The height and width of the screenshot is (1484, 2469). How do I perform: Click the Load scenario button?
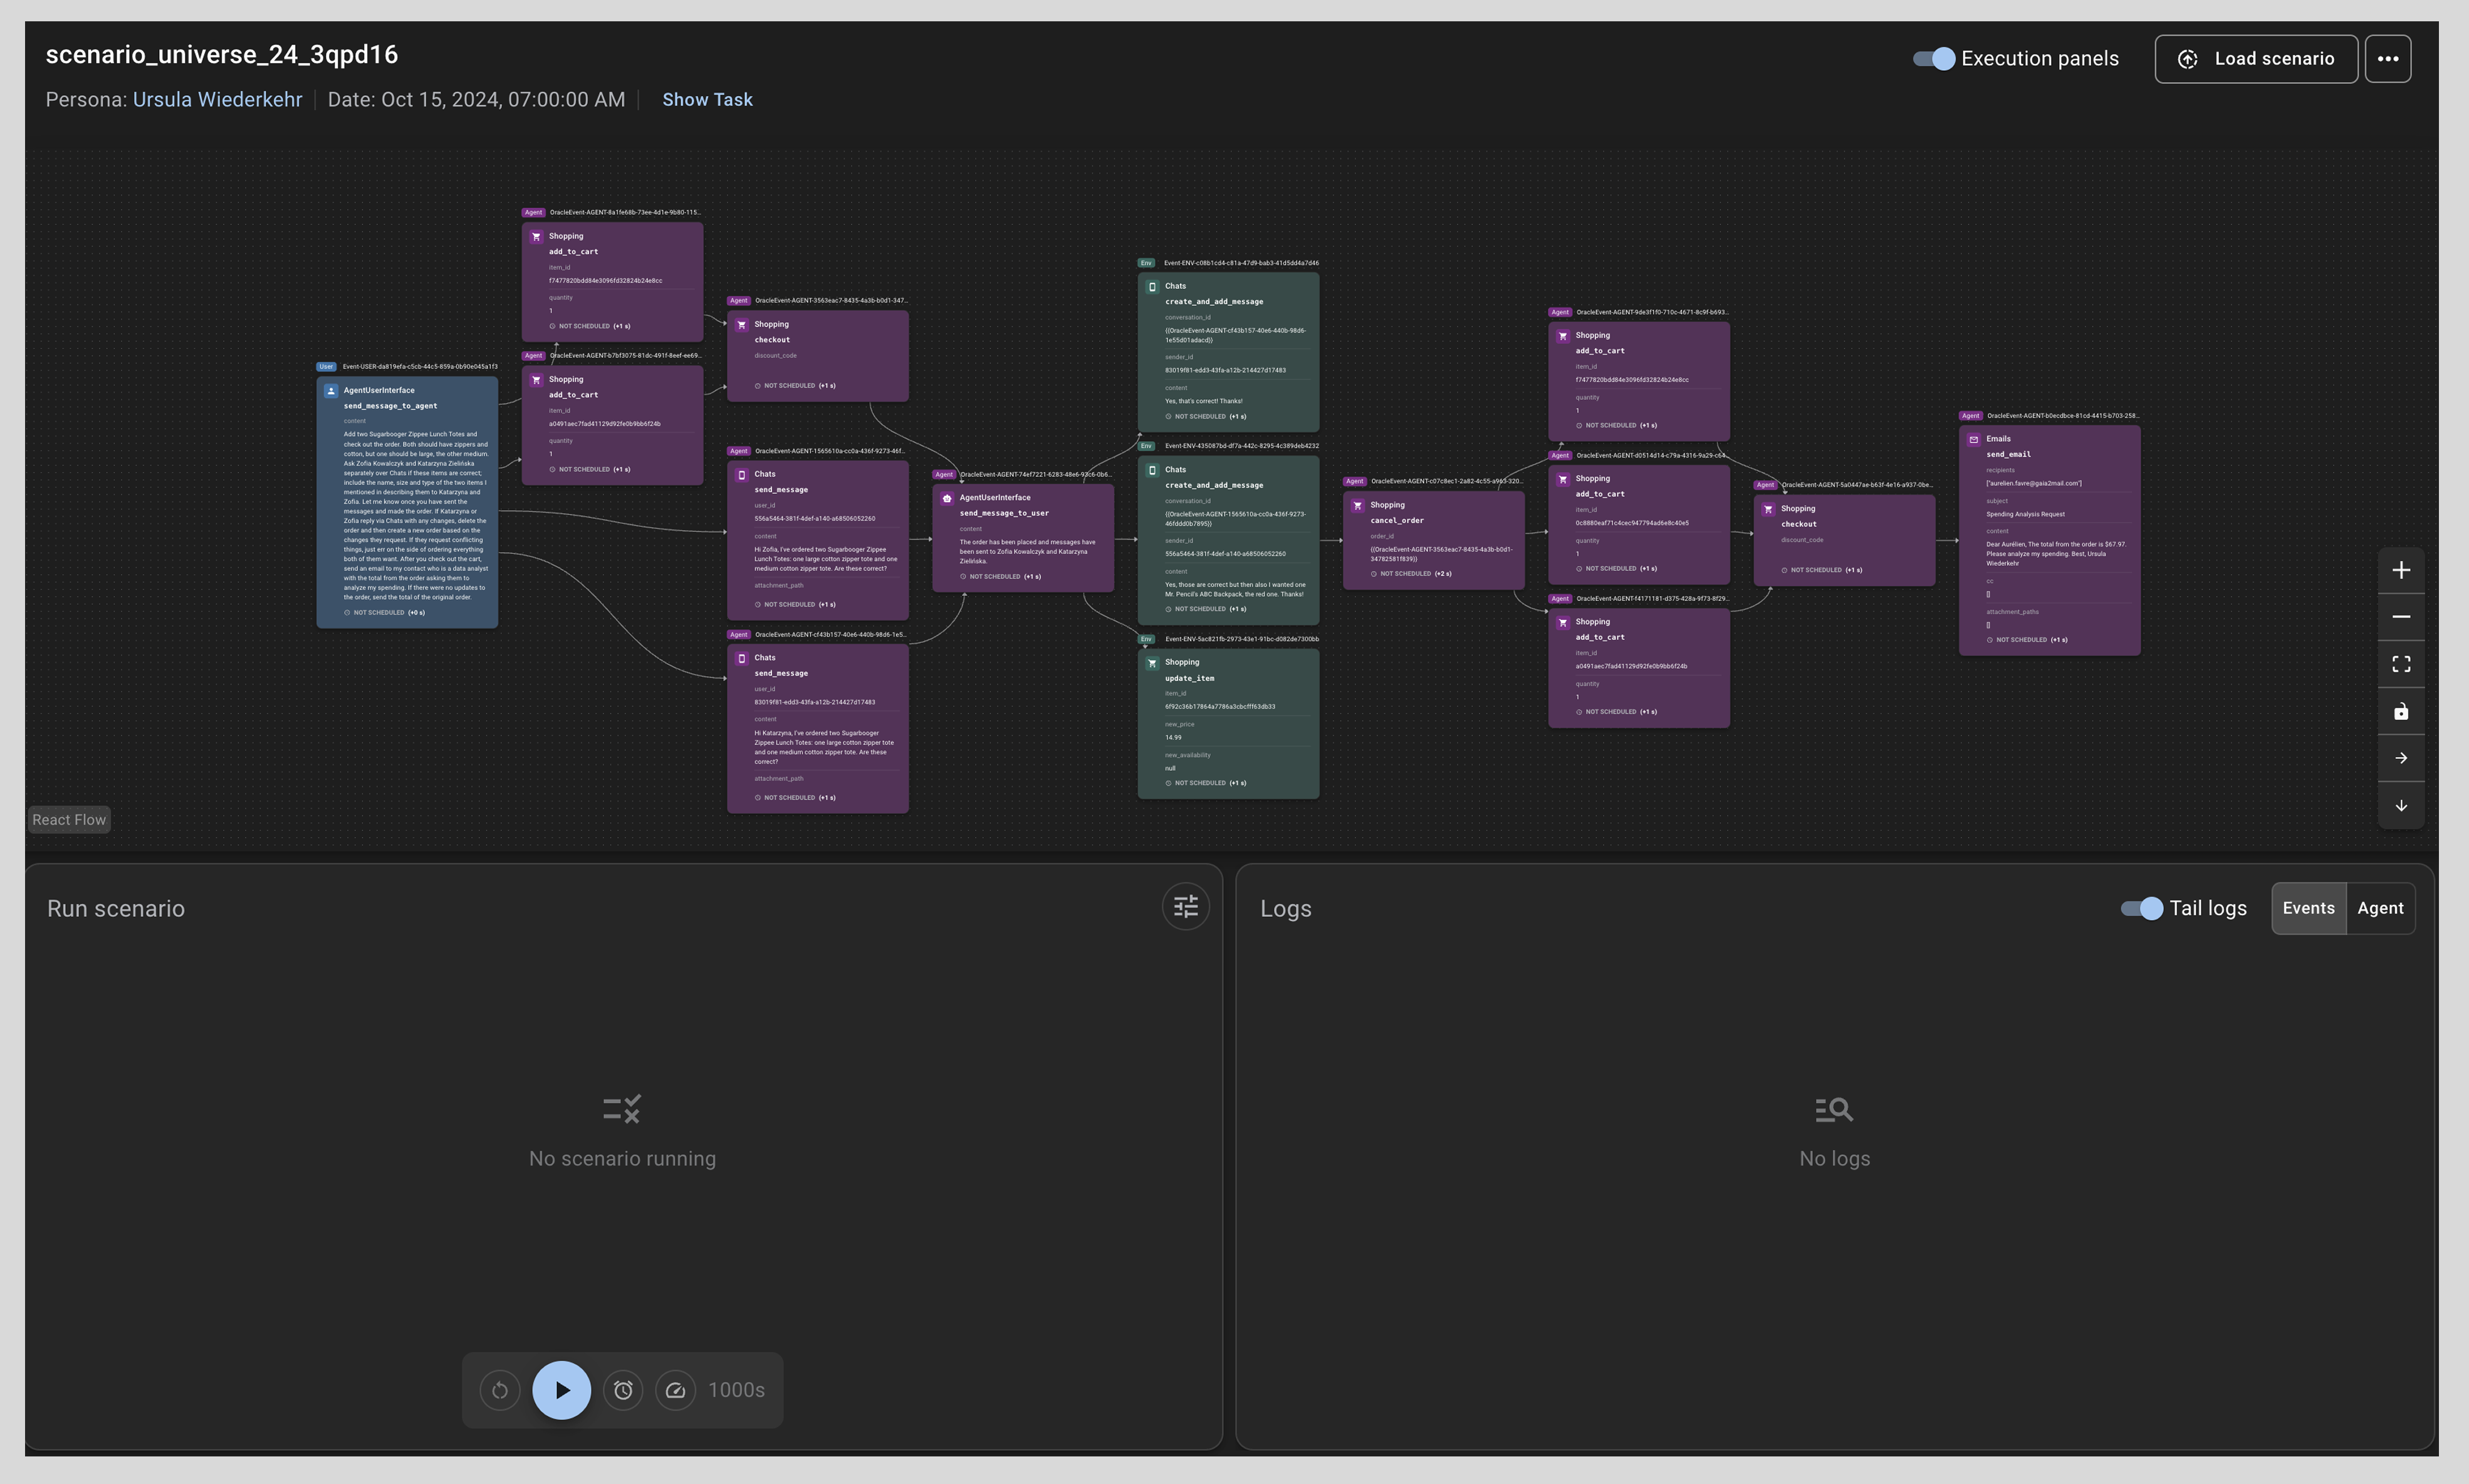(2255, 59)
